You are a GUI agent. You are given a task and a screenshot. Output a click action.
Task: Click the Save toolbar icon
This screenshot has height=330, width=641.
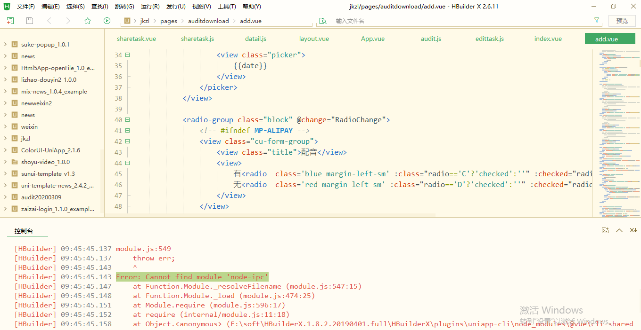point(29,21)
